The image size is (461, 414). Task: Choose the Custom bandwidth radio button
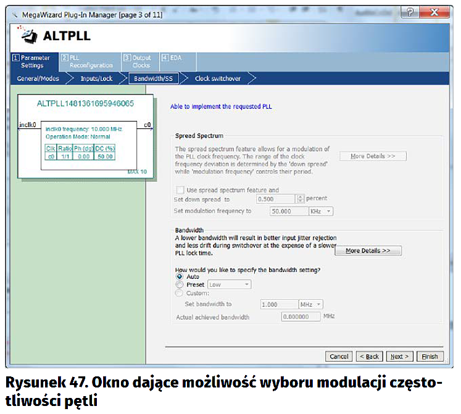(x=180, y=293)
